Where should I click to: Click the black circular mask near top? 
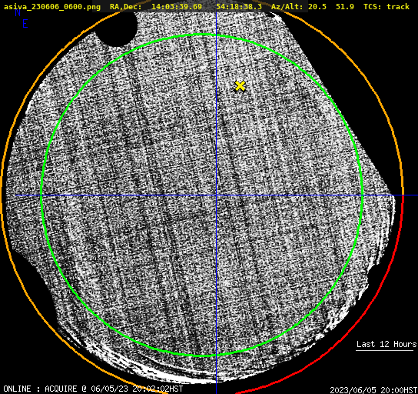coord(117,28)
